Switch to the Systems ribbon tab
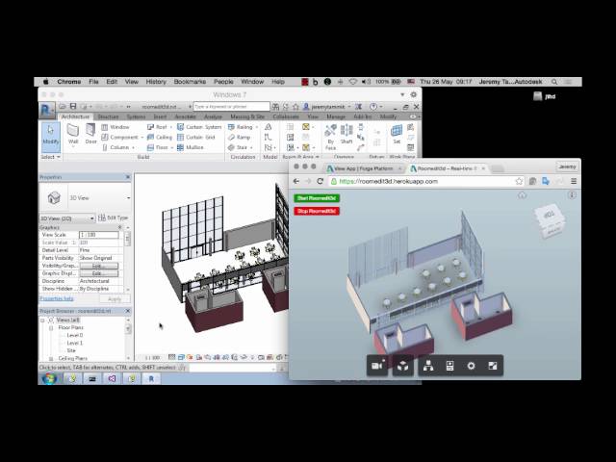 point(136,116)
